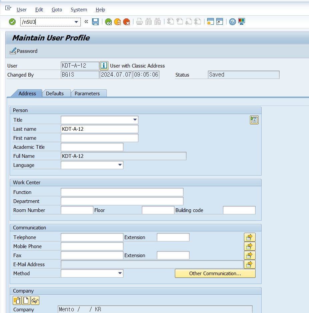Screen dimensions: 309x313
Task: Open the Language dropdown list
Action: 120,165
